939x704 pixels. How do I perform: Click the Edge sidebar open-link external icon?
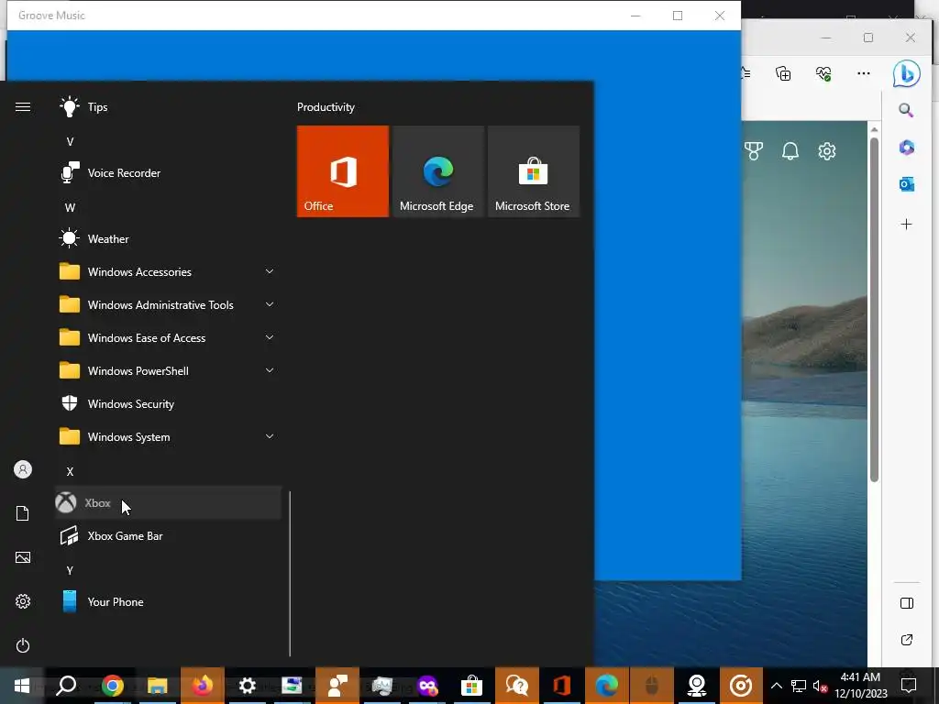(x=907, y=640)
